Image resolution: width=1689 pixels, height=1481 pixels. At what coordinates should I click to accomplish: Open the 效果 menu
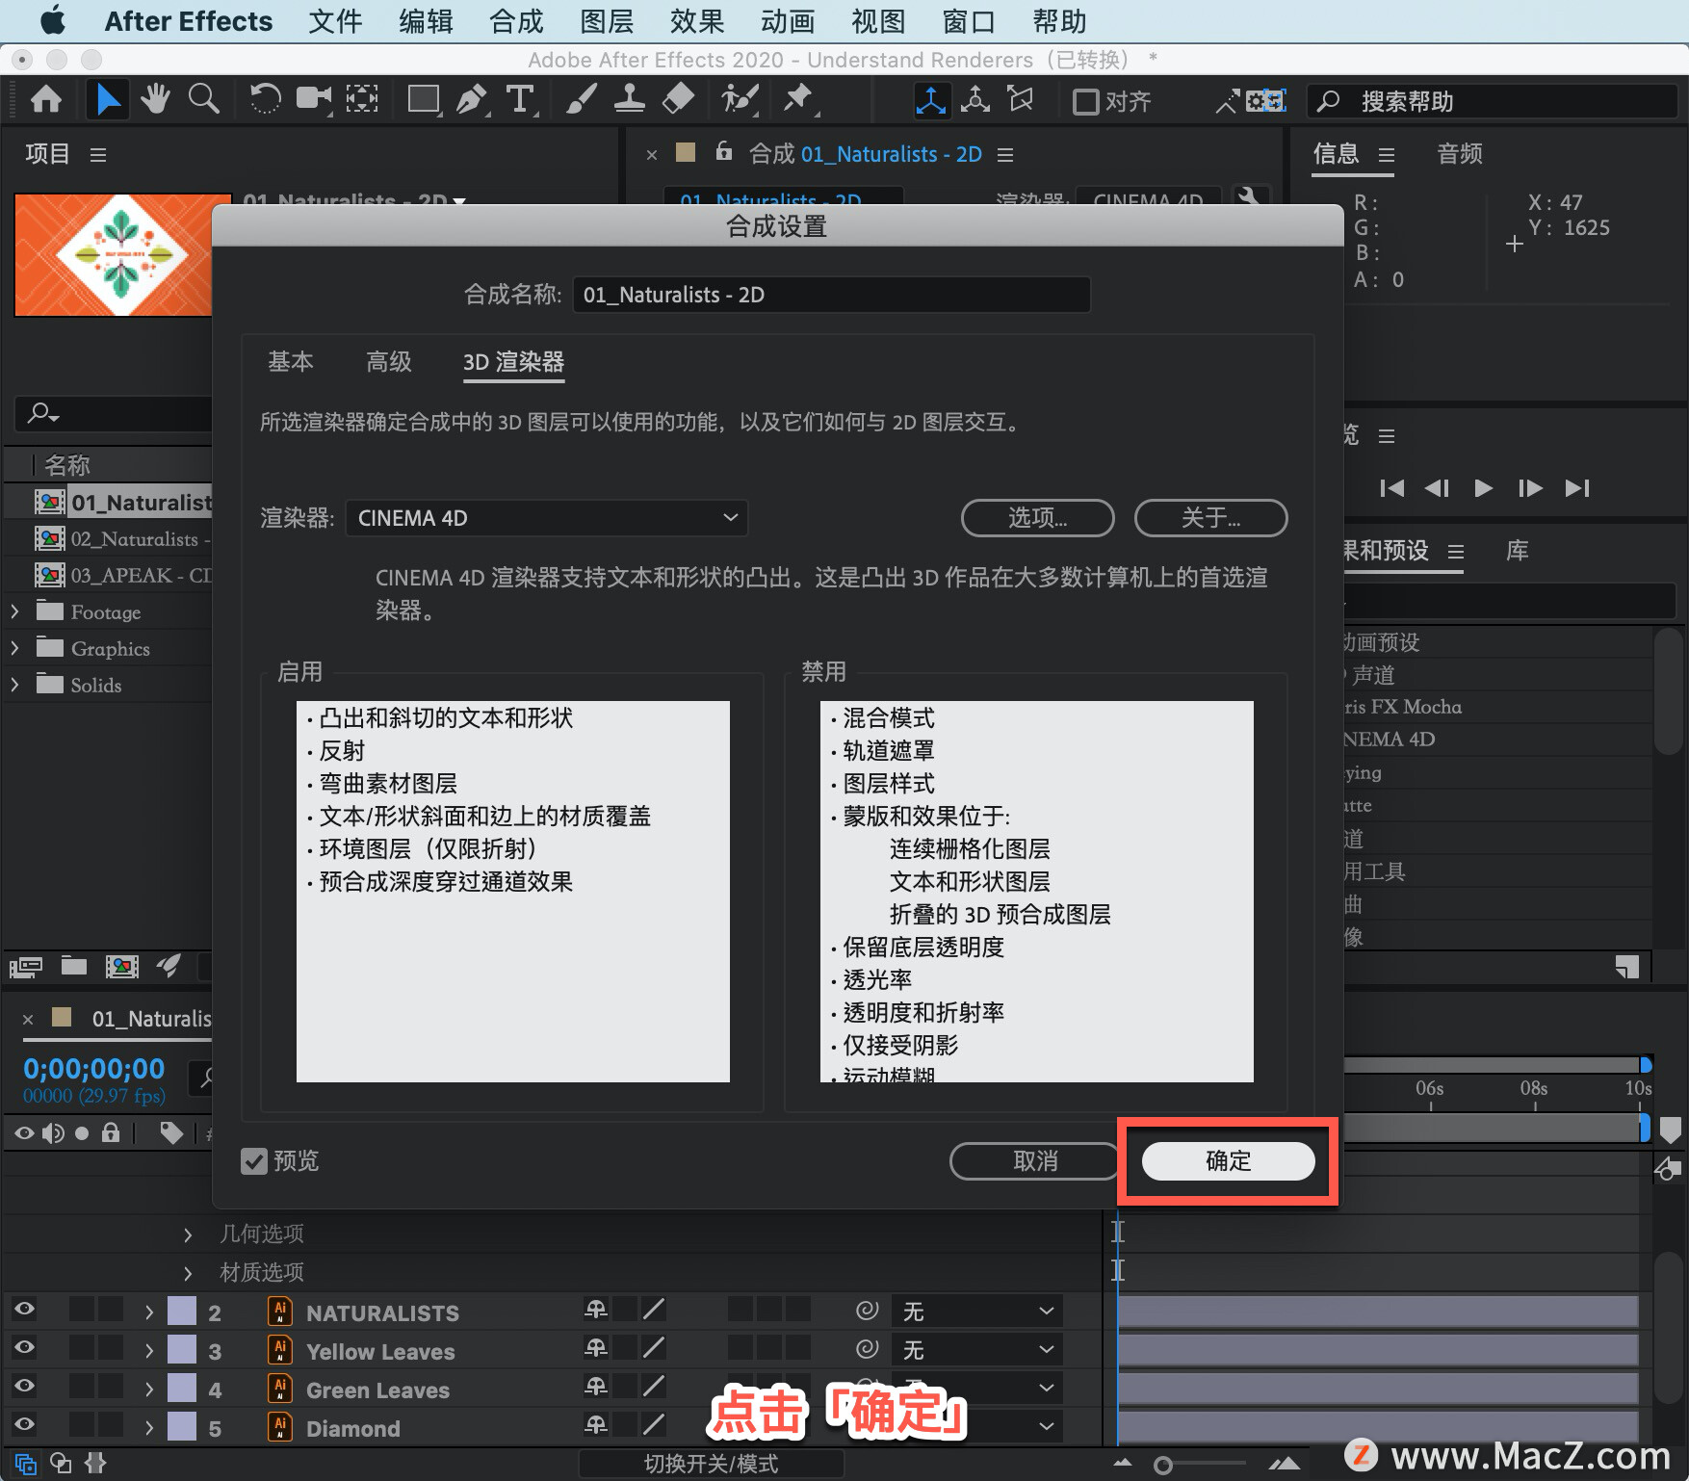pos(696,21)
